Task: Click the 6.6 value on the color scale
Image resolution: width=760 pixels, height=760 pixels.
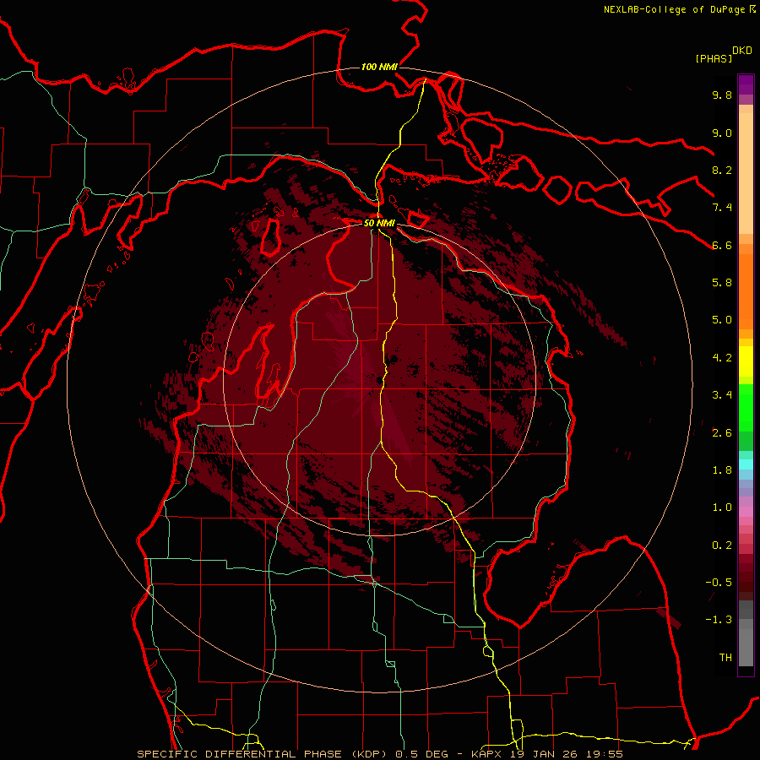Action: coord(722,245)
